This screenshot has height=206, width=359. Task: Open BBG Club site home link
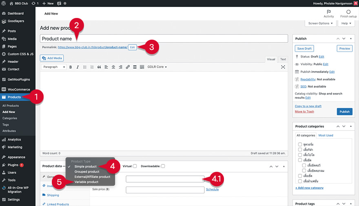(19, 3)
